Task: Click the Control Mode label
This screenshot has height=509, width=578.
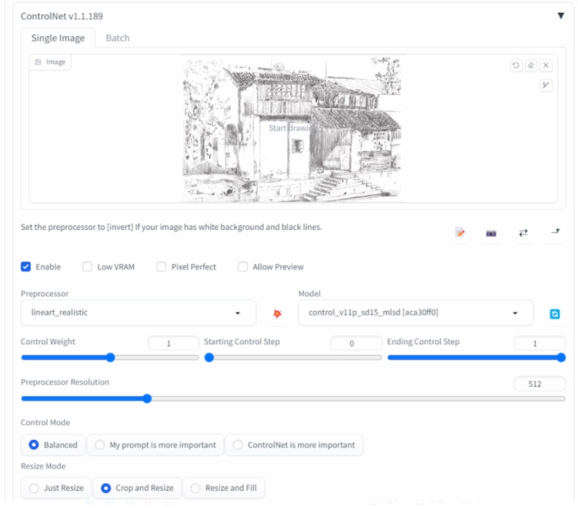Action: [x=46, y=422]
